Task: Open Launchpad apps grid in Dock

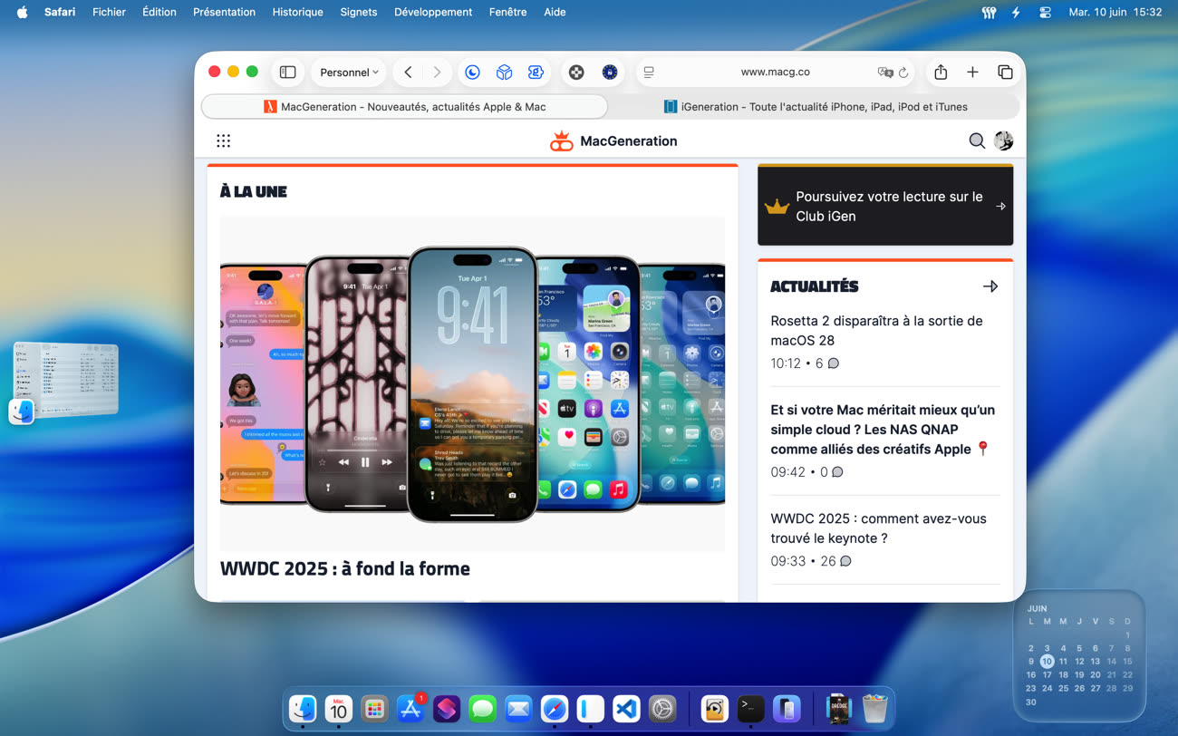Action: click(374, 709)
